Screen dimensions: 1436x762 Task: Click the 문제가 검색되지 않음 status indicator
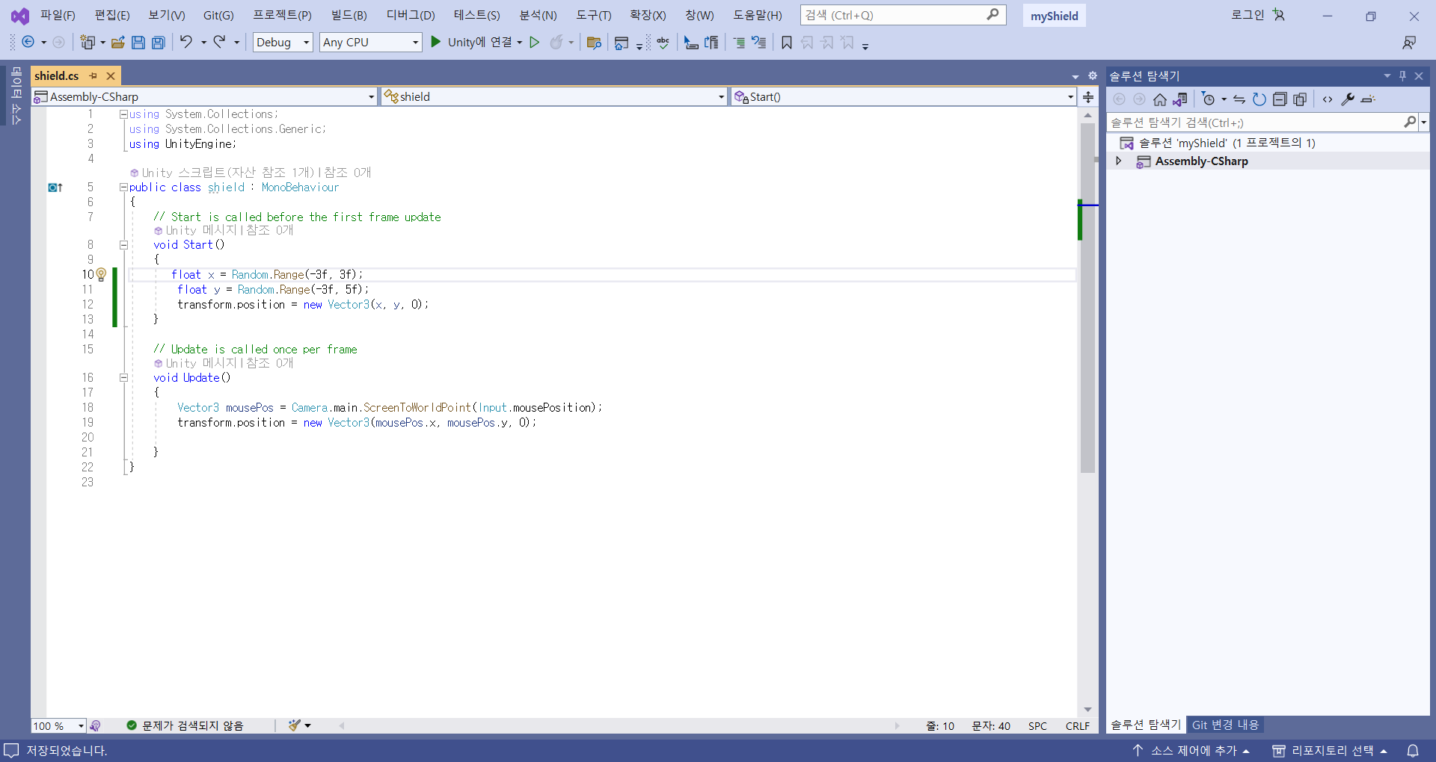point(185,725)
